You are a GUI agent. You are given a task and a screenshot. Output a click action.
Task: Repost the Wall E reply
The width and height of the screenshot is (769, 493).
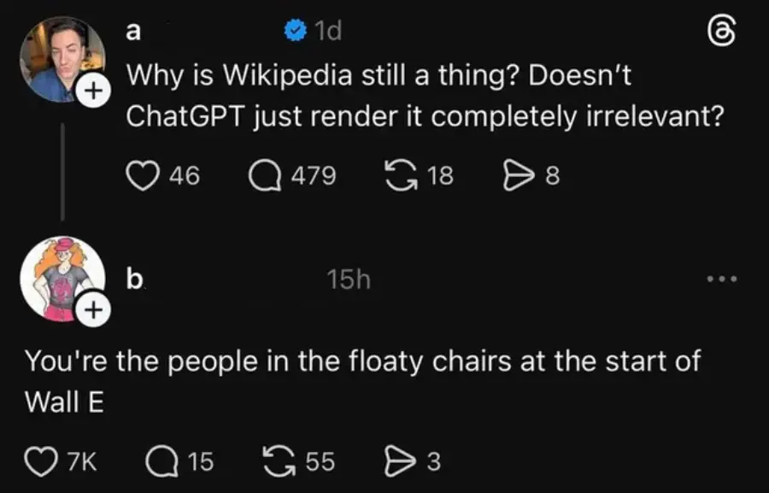point(284,462)
